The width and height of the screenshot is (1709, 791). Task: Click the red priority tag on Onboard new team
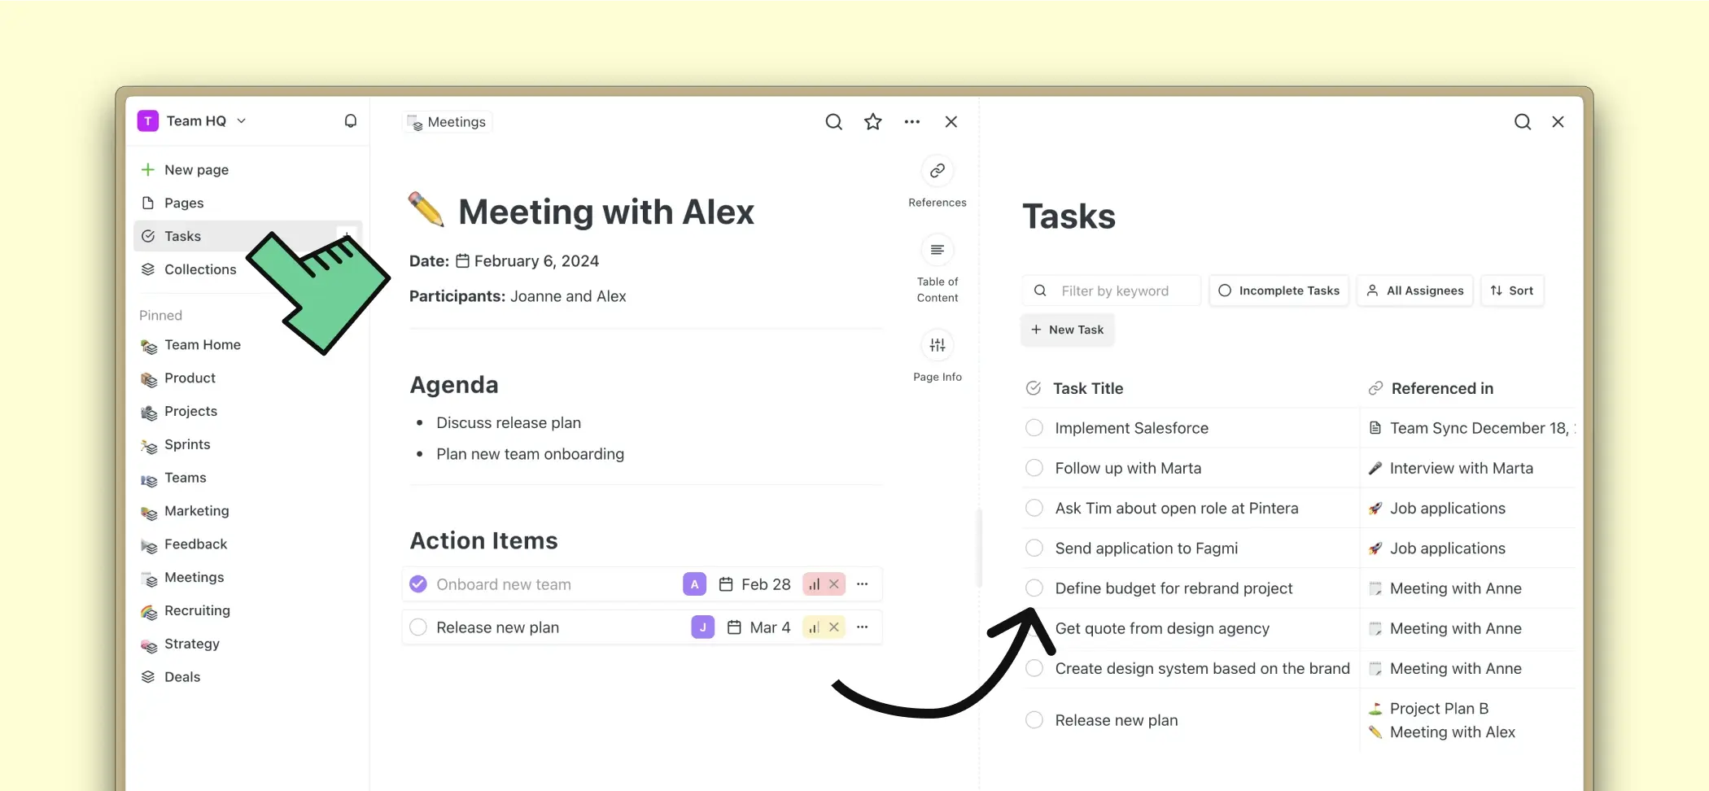pyautogui.click(x=815, y=584)
